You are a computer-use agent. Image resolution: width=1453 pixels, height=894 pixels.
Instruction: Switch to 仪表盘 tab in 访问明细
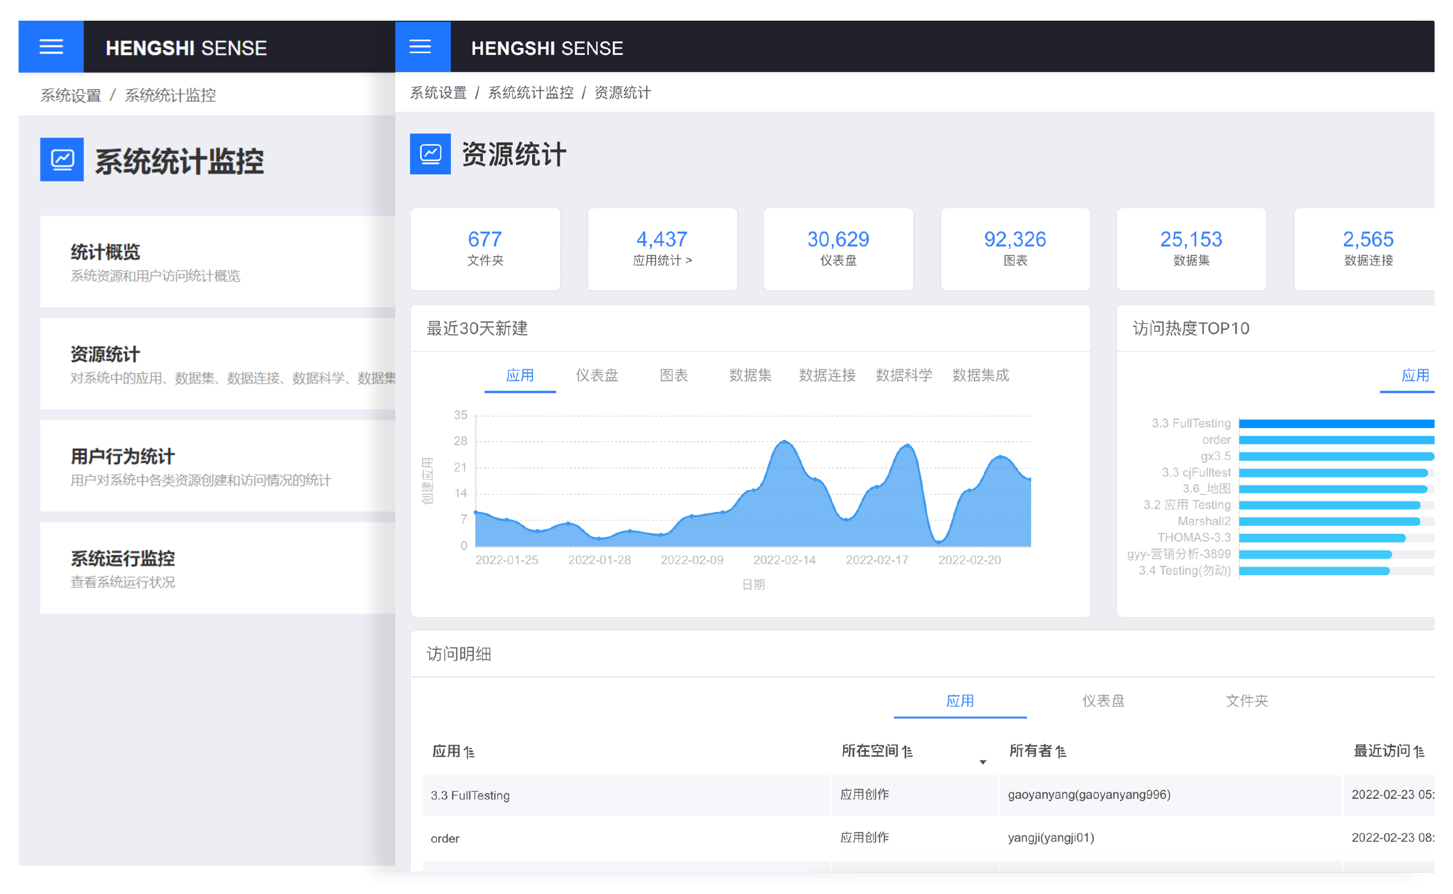(1103, 701)
